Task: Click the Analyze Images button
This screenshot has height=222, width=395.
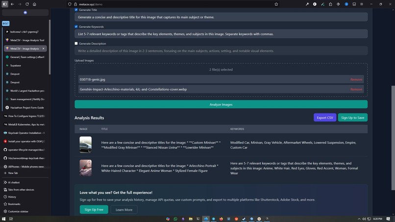Action: pyautogui.click(x=221, y=104)
